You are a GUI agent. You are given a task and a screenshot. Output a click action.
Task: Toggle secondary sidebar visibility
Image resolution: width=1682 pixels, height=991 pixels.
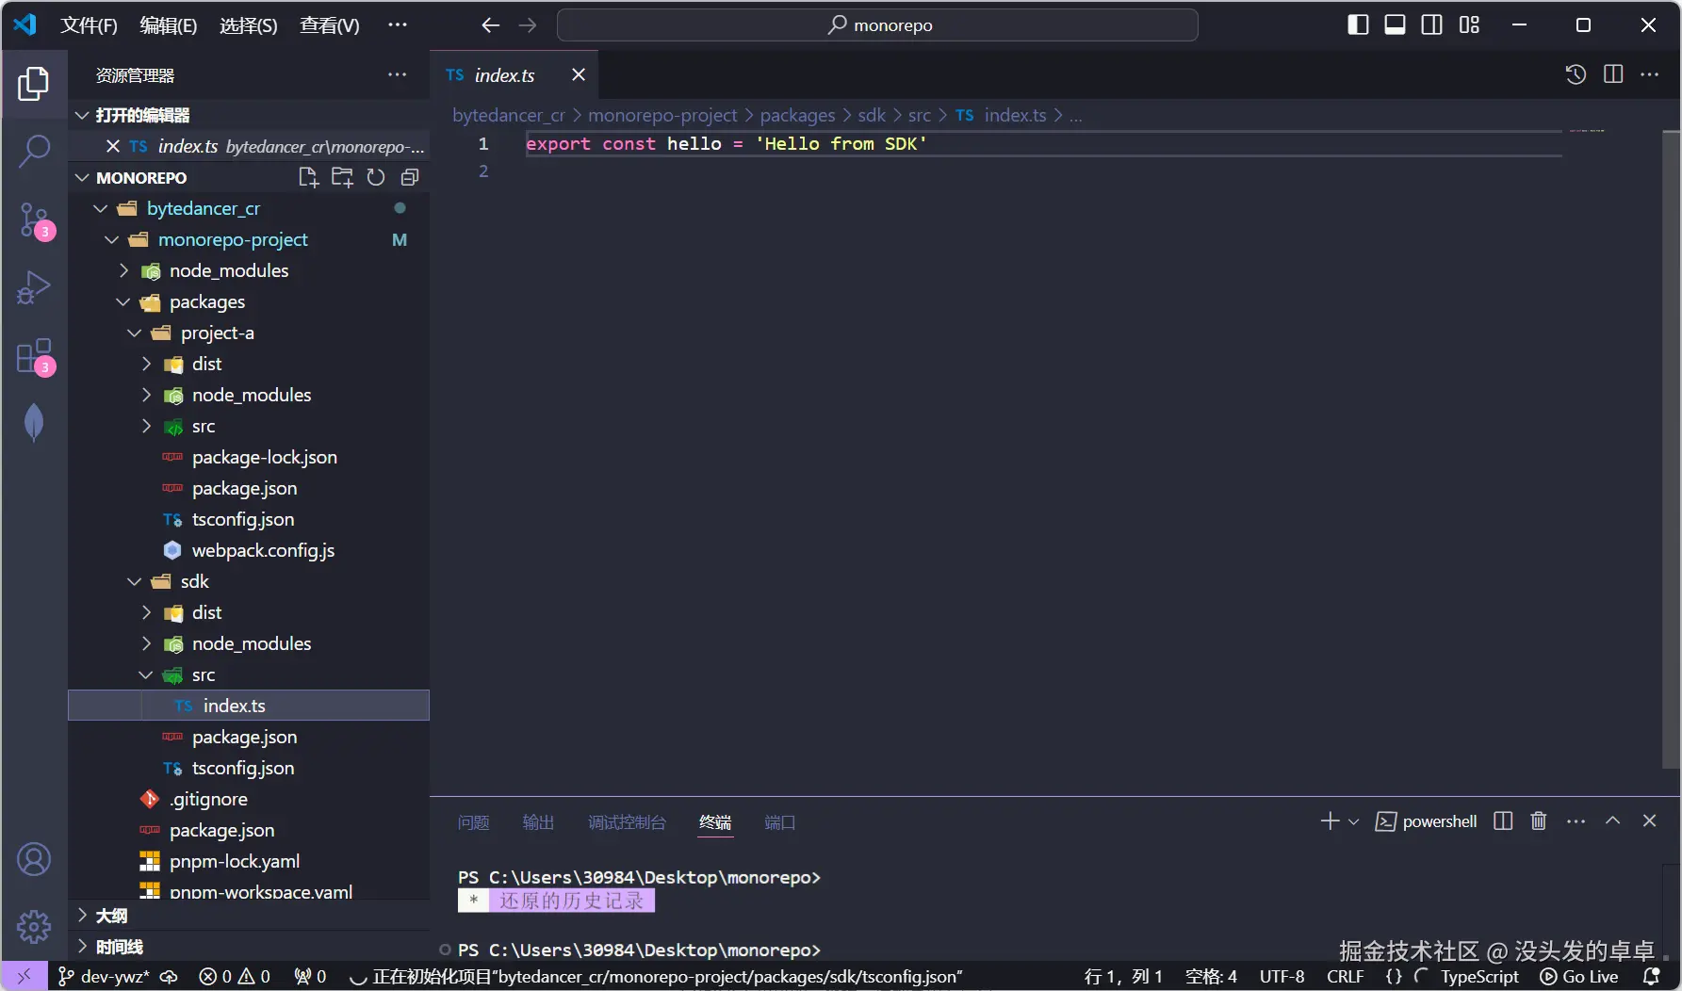click(1431, 25)
